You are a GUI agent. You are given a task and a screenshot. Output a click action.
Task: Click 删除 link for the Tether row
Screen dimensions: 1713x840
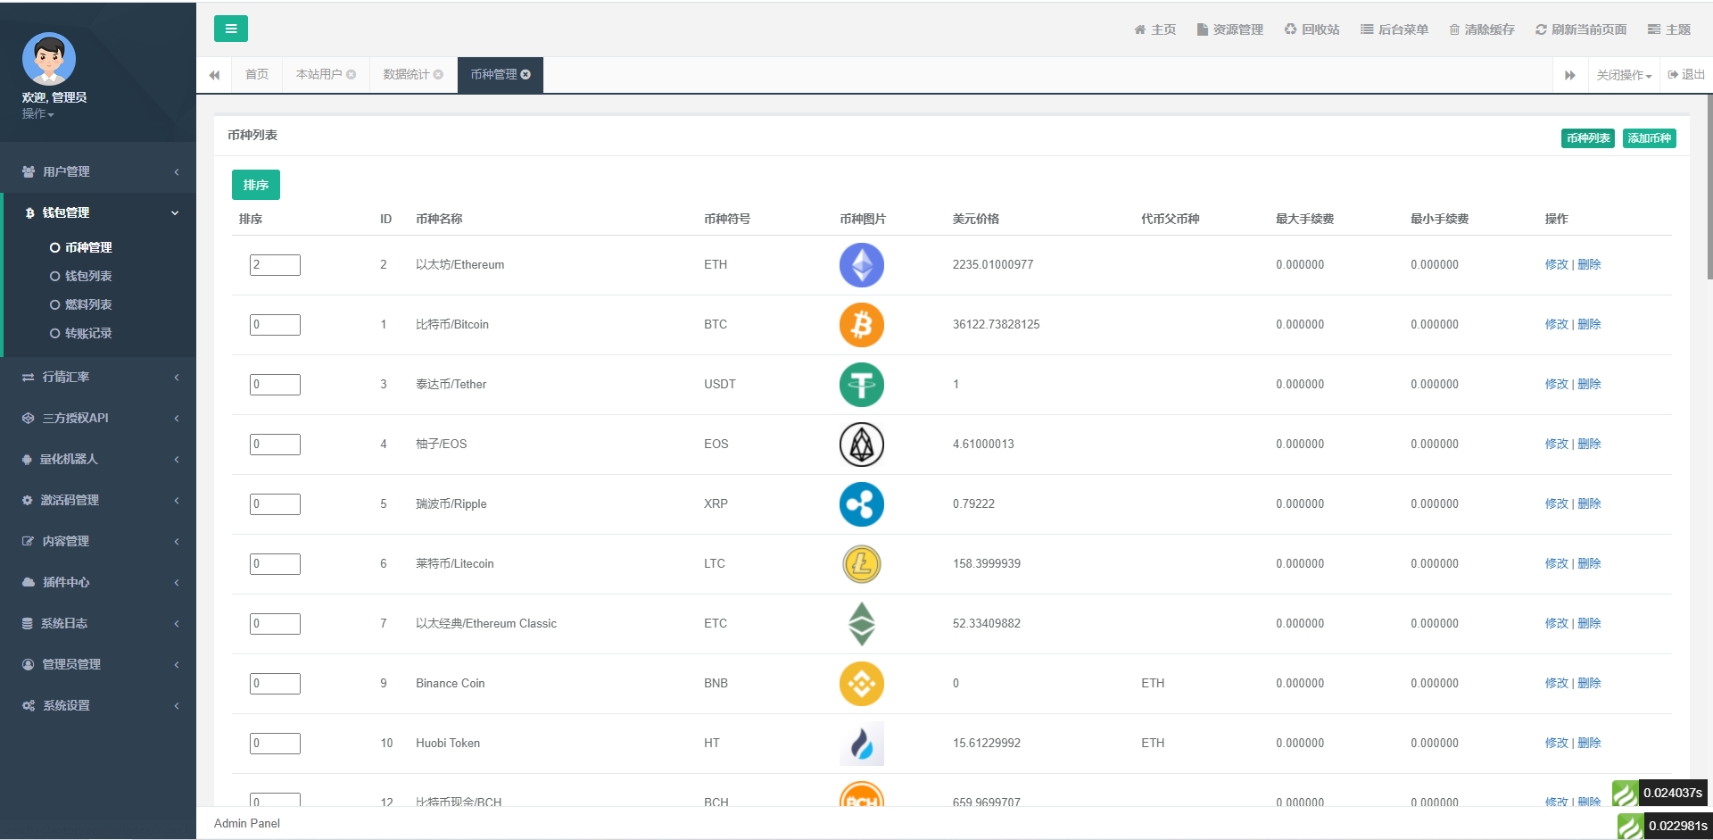(1589, 384)
